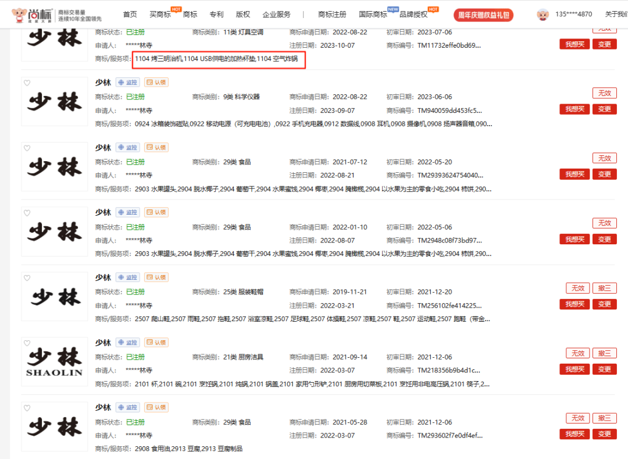
Task: Click 认领 badge on the 25类 服装鞋帽 row
Action: click(x=156, y=277)
